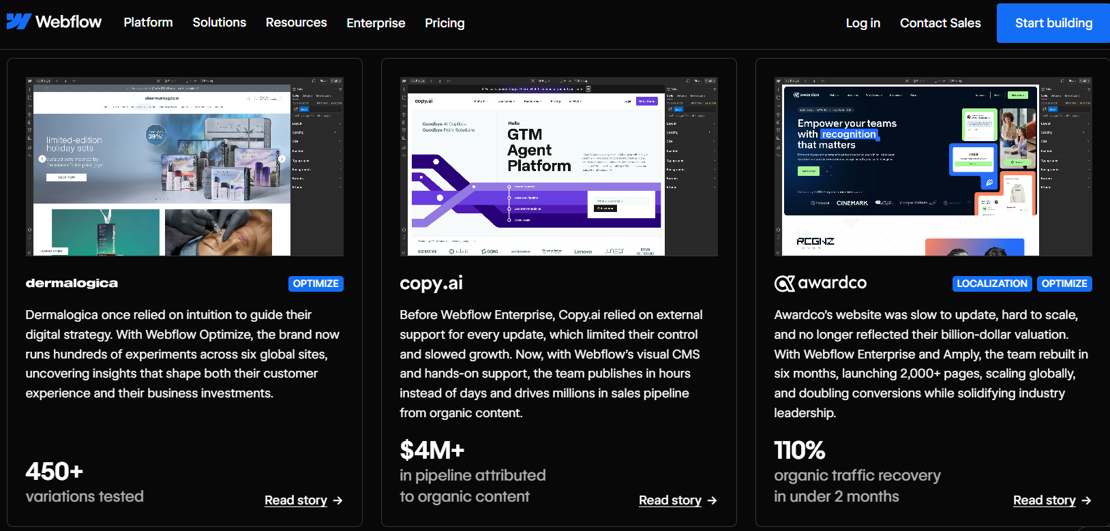Read the Awardco story
Image resolution: width=1110 pixels, height=531 pixels.
[x=1044, y=500]
